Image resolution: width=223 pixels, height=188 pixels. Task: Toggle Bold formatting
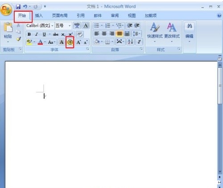click(x=29, y=34)
